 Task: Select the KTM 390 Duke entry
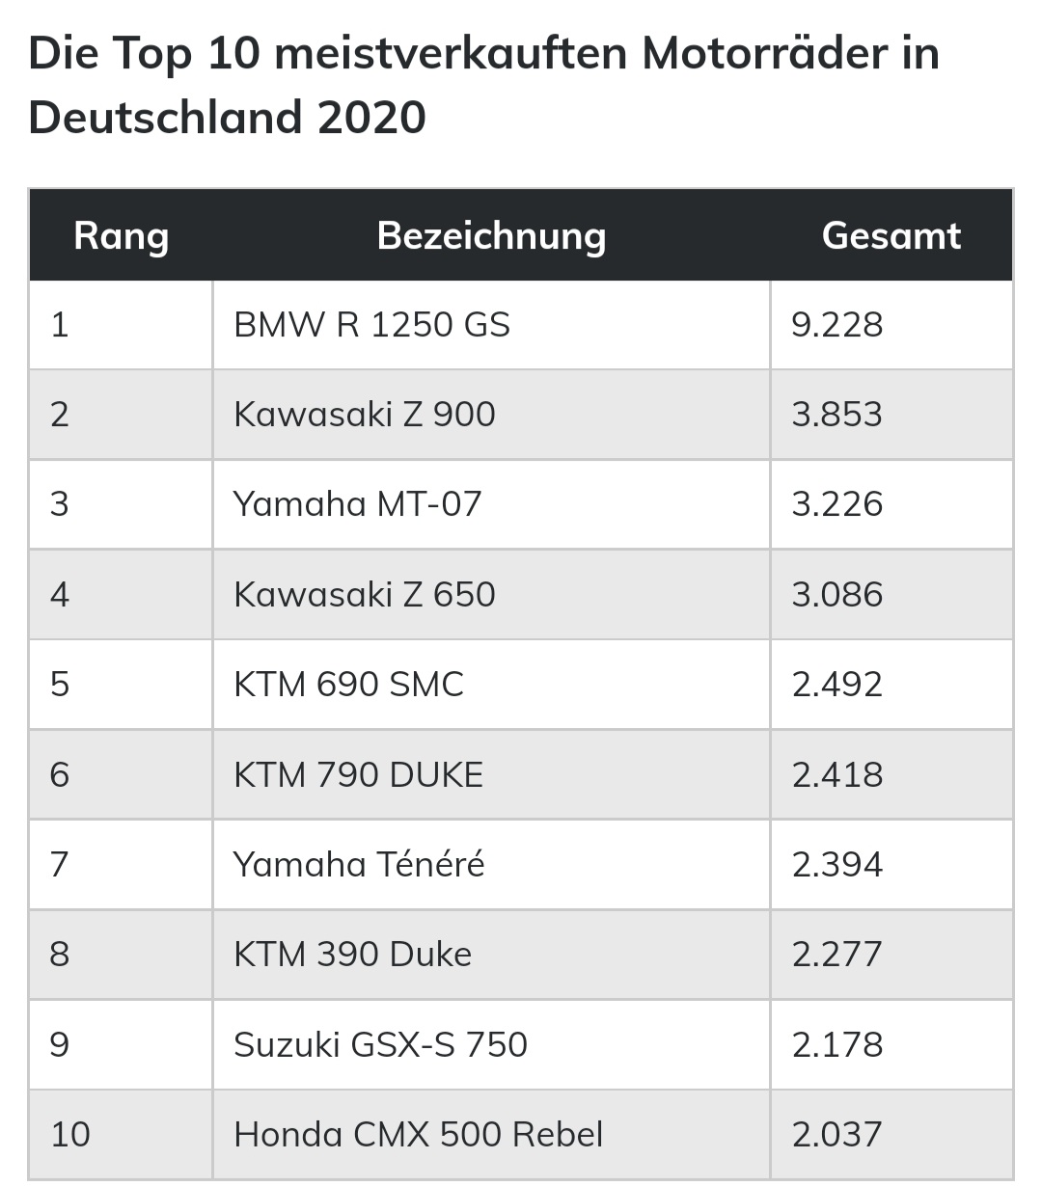coord(352,955)
